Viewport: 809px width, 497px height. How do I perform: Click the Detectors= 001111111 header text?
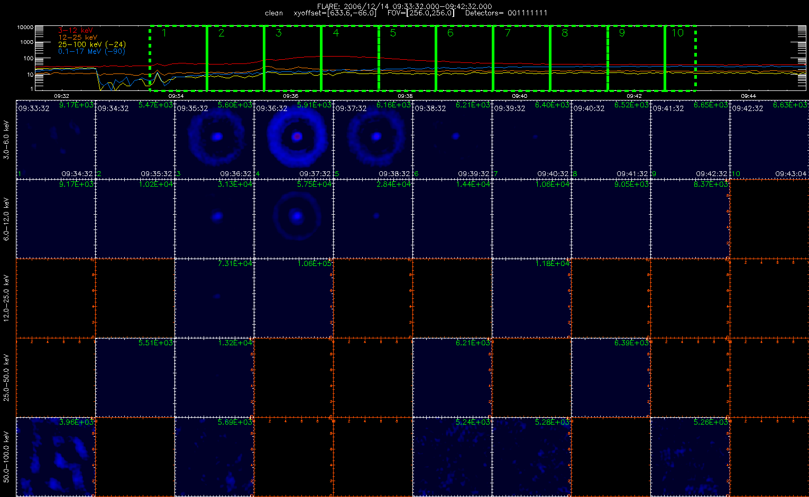click(x=506, y=13)
